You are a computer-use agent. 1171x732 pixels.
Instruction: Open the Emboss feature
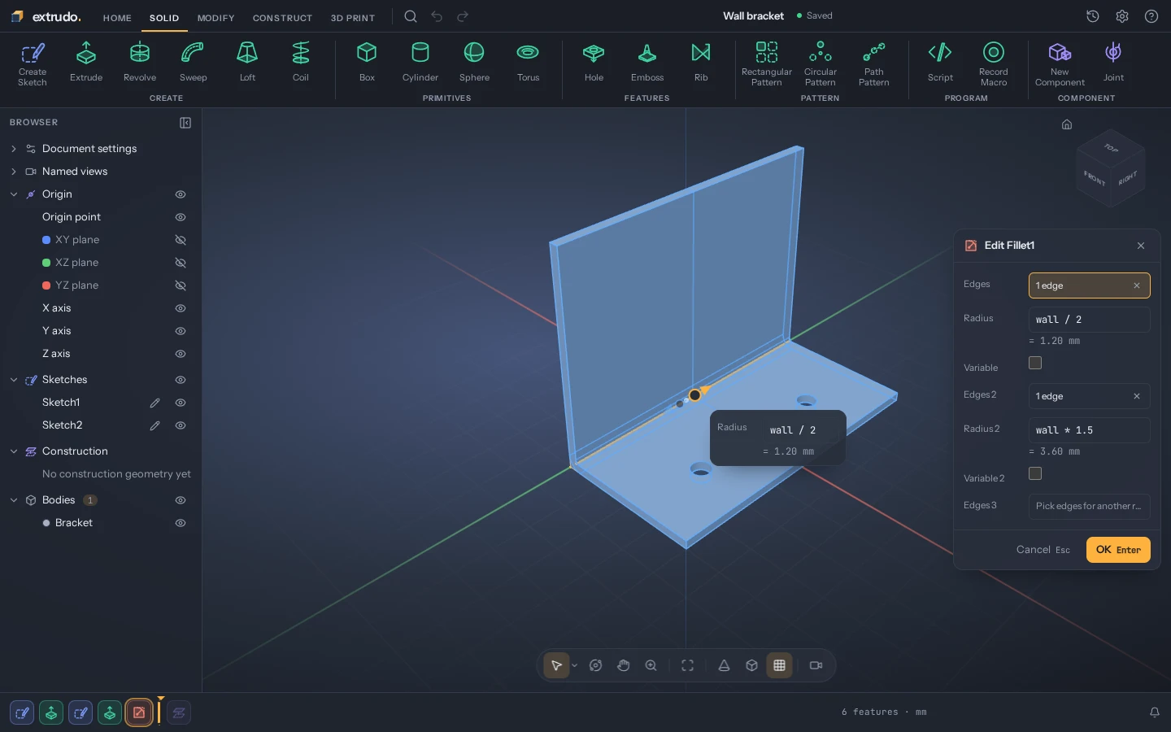tap(647, 63)
